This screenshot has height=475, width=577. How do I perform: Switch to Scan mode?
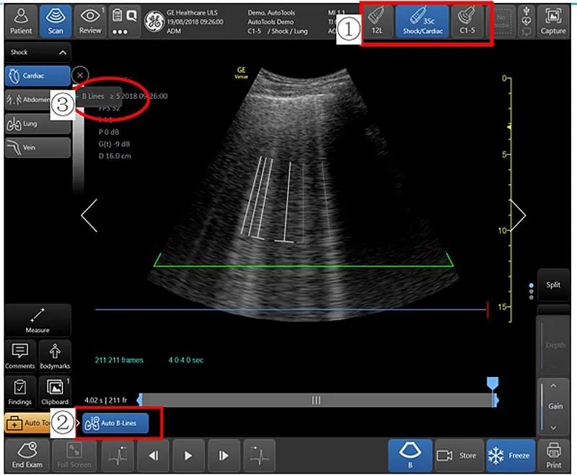coord(56,22)
